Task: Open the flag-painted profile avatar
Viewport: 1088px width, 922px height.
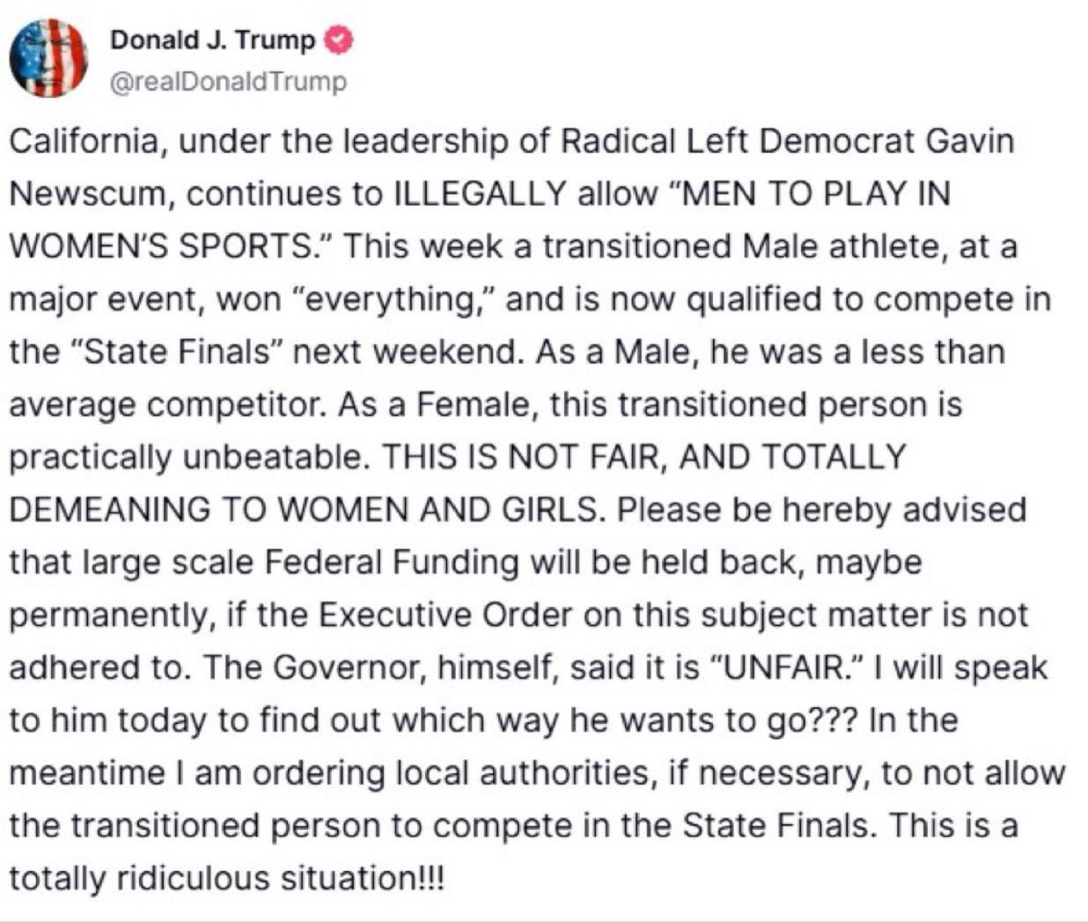Action: click(x=48, y=57)
